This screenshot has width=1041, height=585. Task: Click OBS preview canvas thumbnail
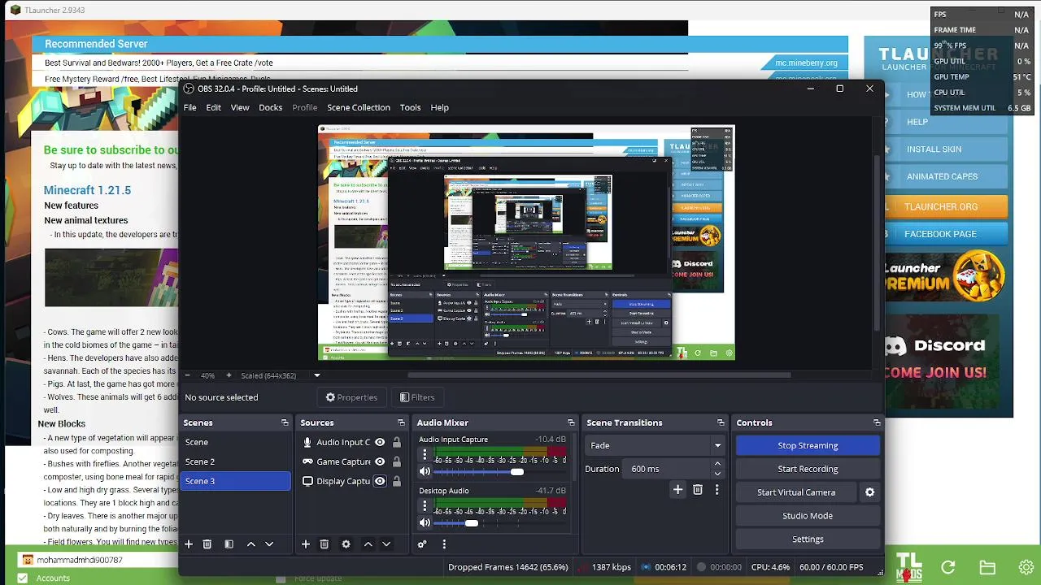pyautogui.click(x=526, y=242)
